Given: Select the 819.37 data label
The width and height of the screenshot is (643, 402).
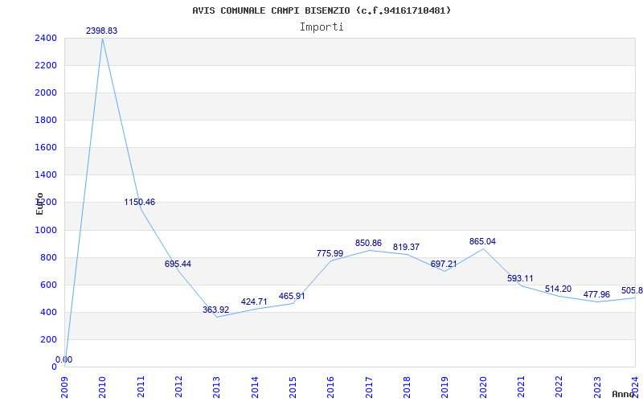Looking at the screenshot, I should pos(407,248).
